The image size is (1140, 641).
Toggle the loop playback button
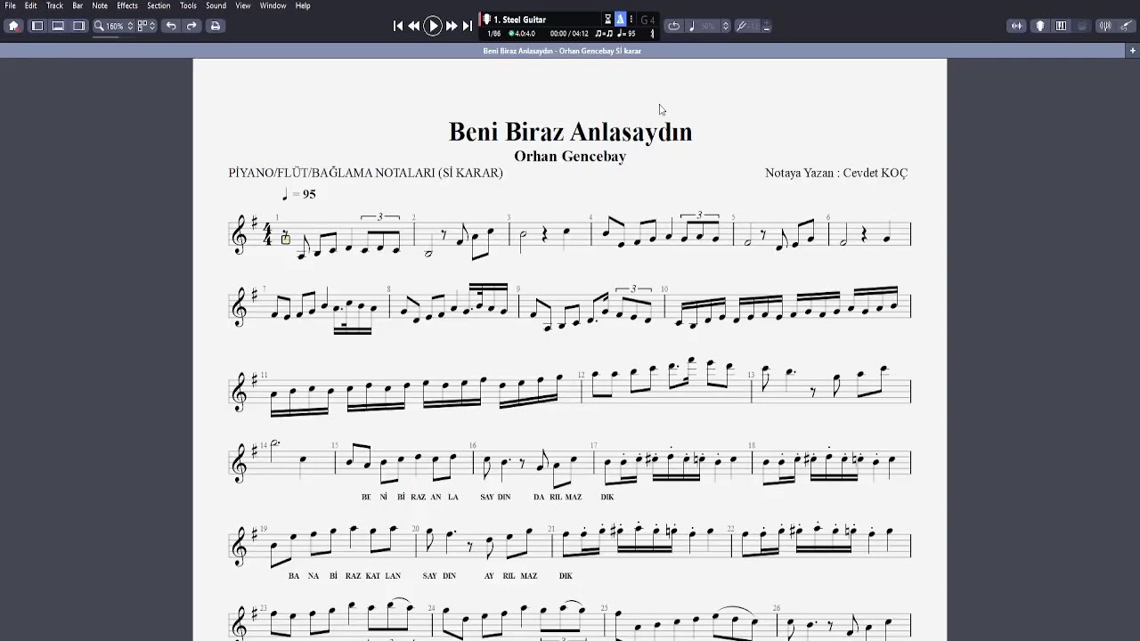pos(673,26)
